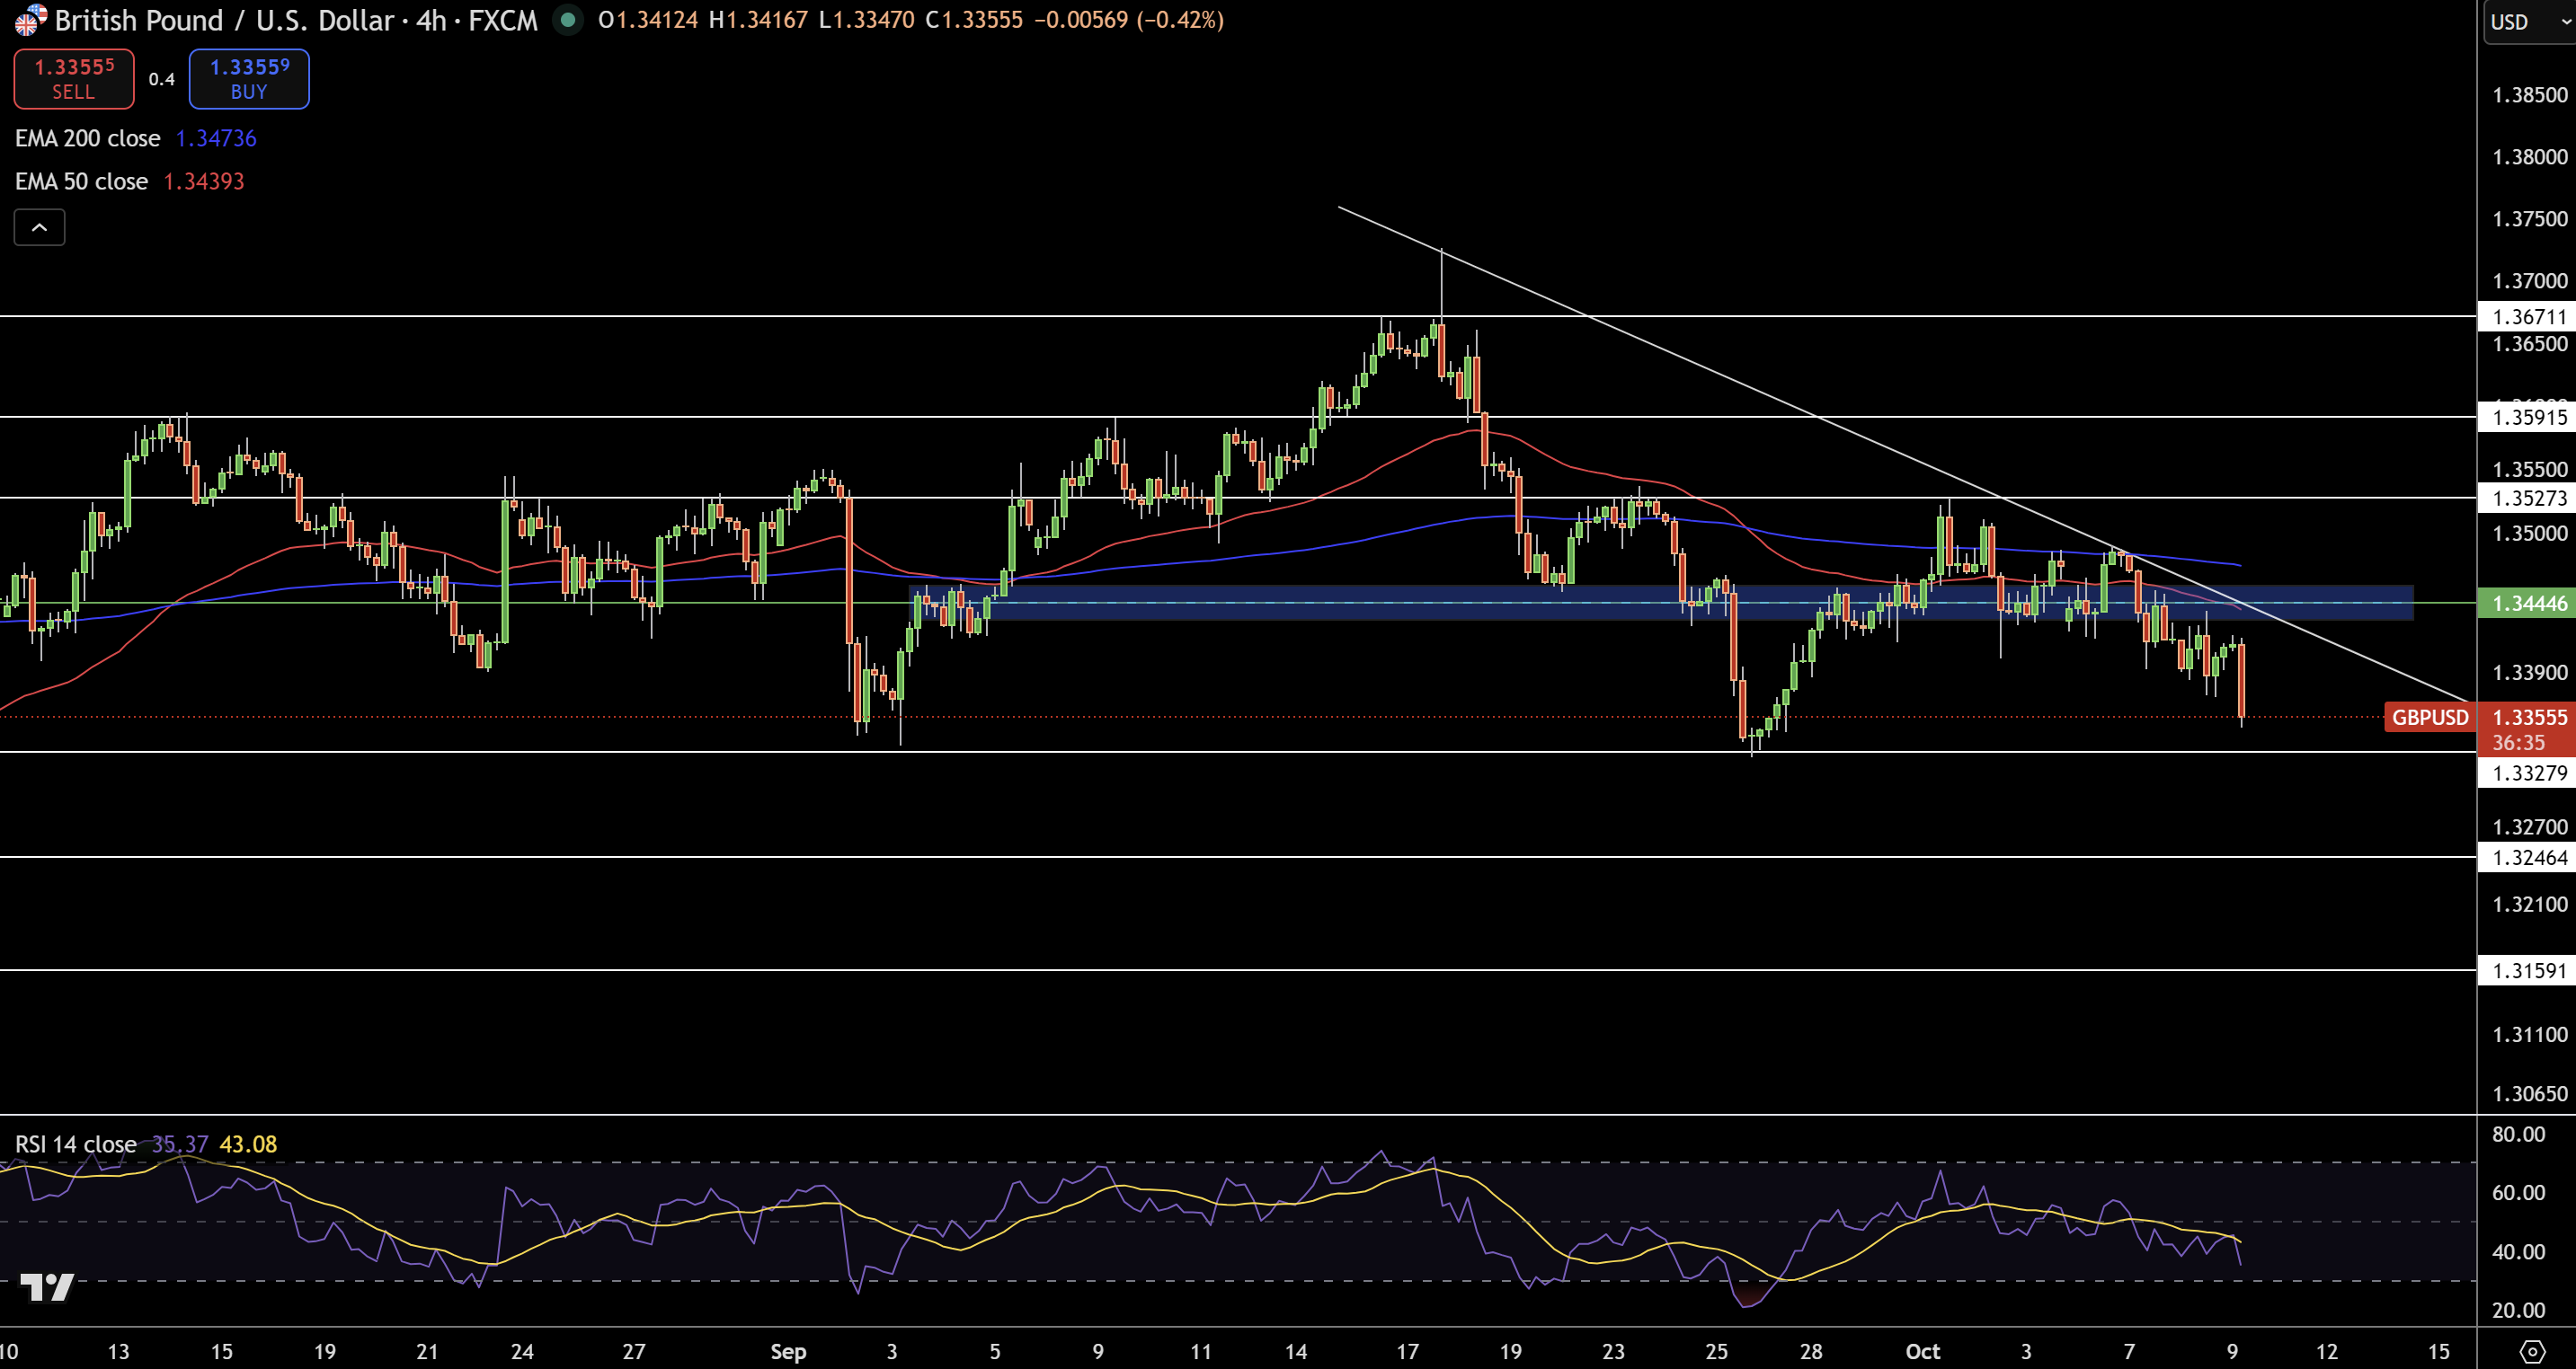Image resolution: width=2576 pixels, height=1369 pixels.
Task: Click the TradingView logo watermark
Action: [x=47, y=1287]
